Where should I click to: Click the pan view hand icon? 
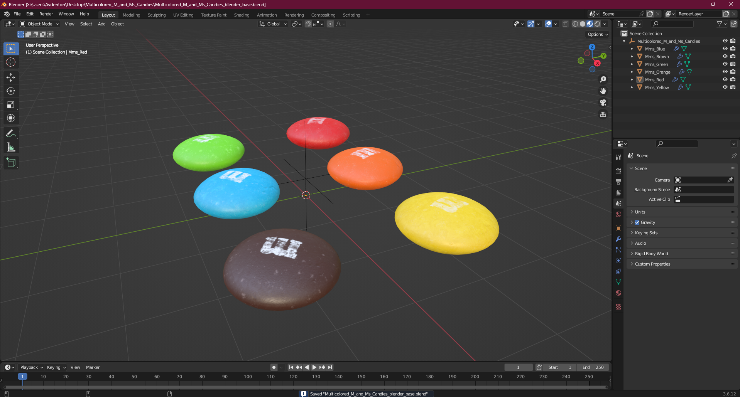[x=603, y=91]
